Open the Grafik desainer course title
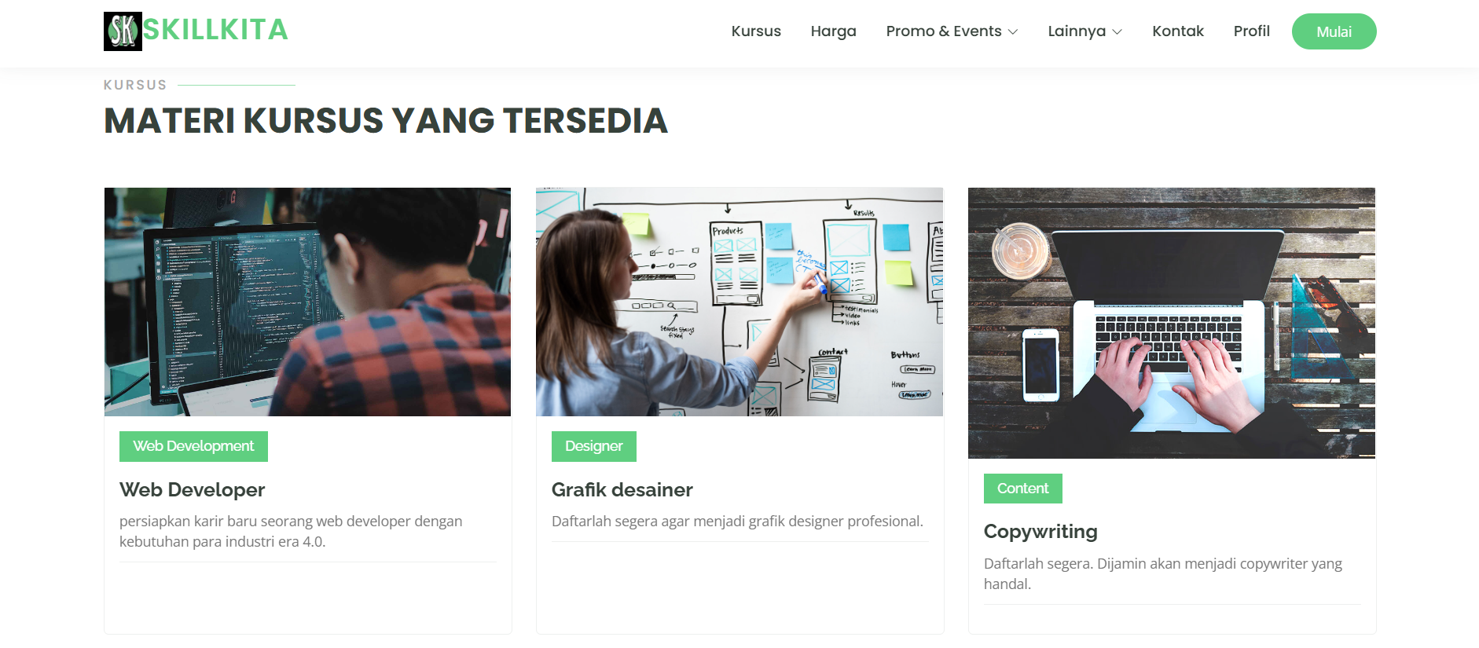The width and height of the screenshot is (1479, 648). [x=622, y=490]
